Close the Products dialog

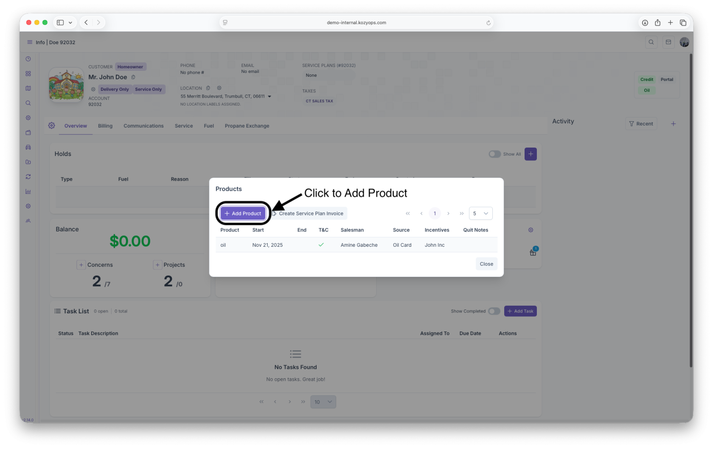click(486, 264)
